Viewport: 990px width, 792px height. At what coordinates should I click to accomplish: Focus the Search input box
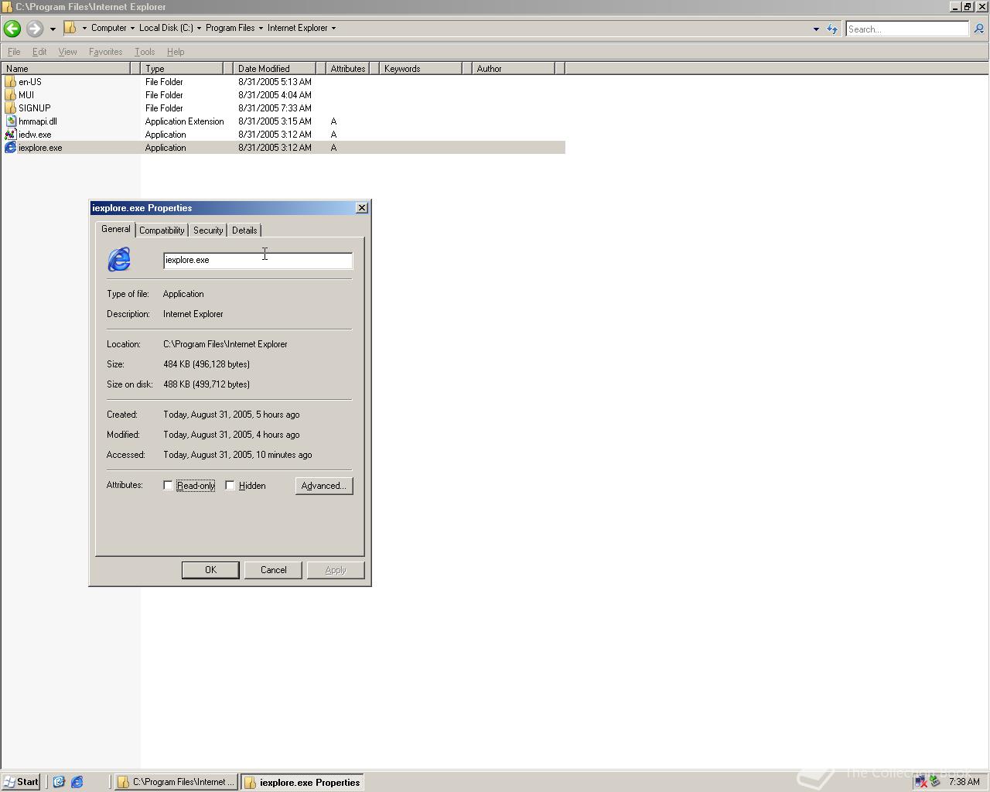point(906,29)
